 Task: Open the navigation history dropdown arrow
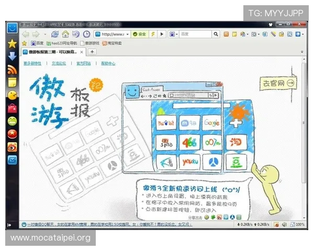click(x=45, y=35)
